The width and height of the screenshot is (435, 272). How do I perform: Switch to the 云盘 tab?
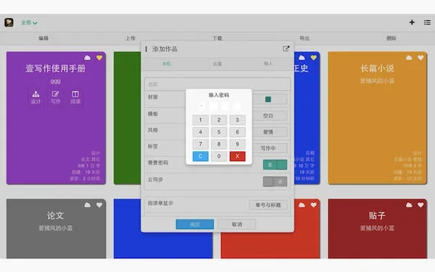[x=217, y=64]
